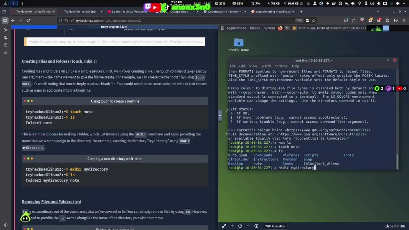This screenshot has height=230, width=409.
Task: Open the System menu
Action: click(269, 28)
